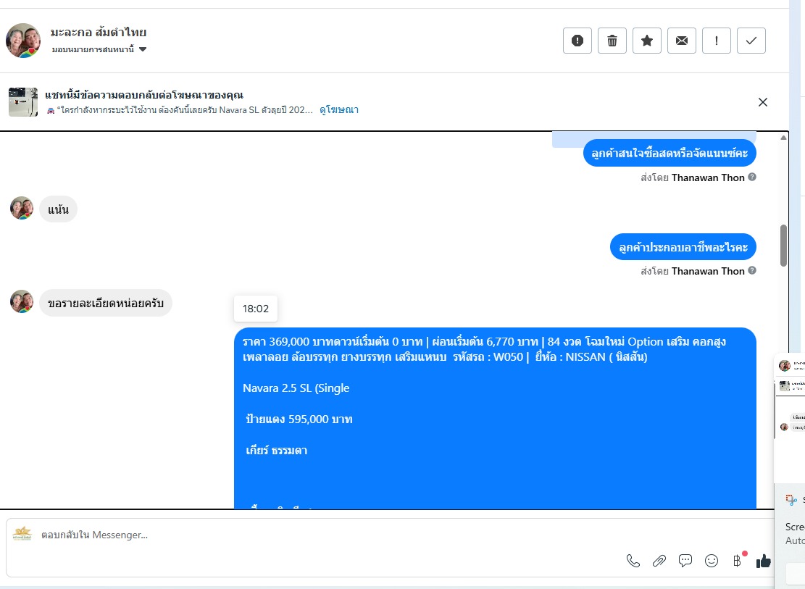The width and height of the screenshot is (805, 589).
Task: Dismiss the ad reply banner
Action: coord(763,102)
